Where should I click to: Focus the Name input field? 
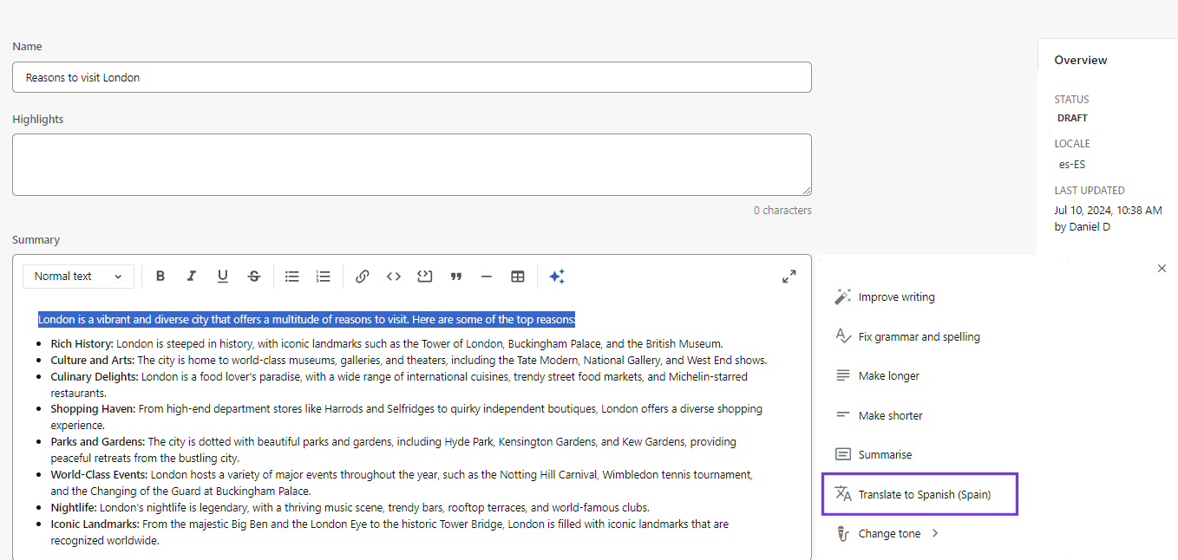coord(412,77)
